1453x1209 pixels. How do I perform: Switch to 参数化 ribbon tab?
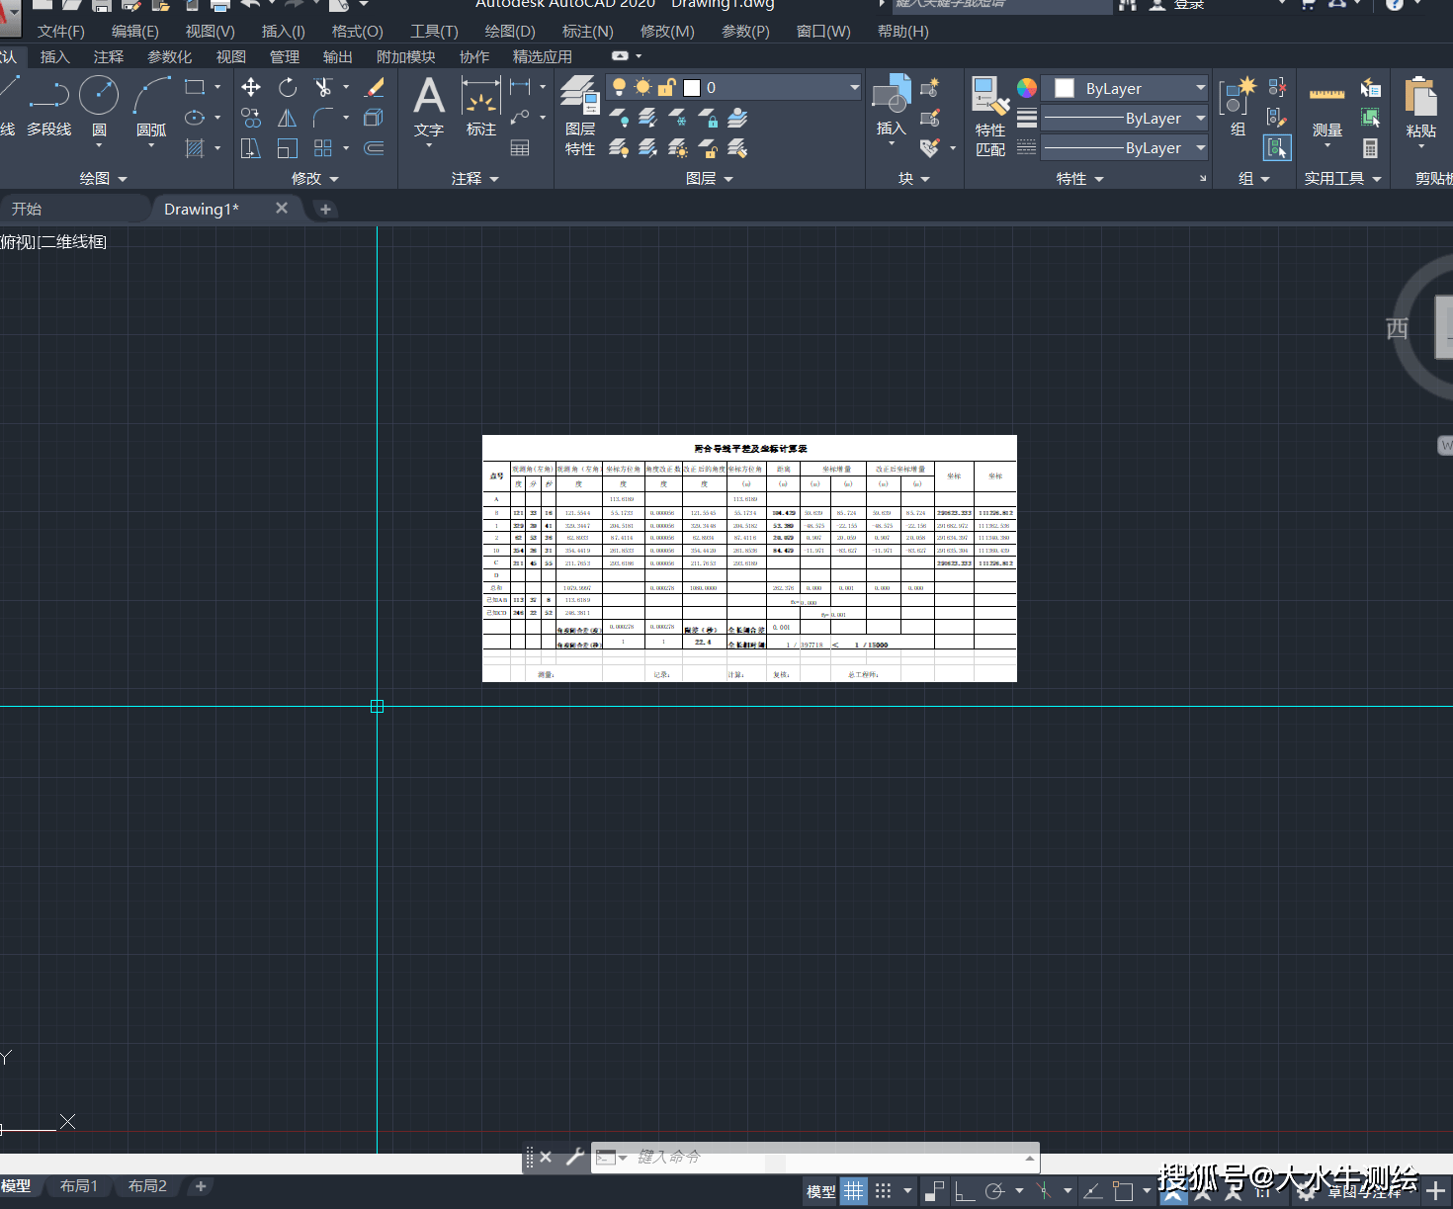click(x=170, y=56)
